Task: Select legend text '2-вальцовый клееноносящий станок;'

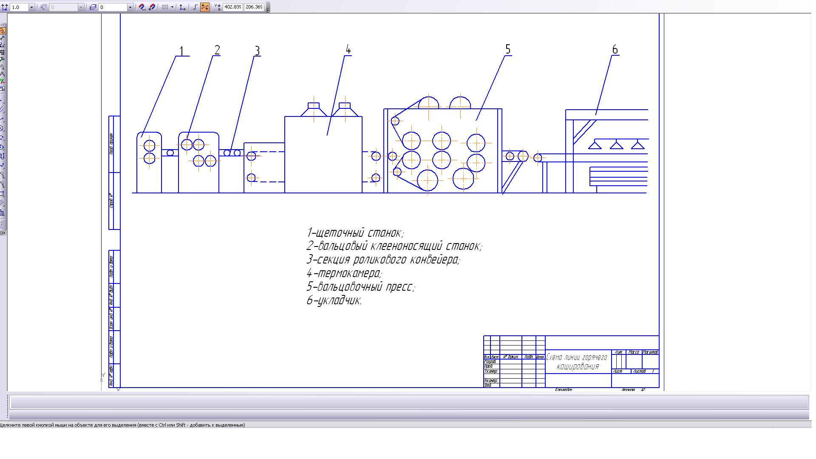Action: pyautogui.click(x=394, y=246)
